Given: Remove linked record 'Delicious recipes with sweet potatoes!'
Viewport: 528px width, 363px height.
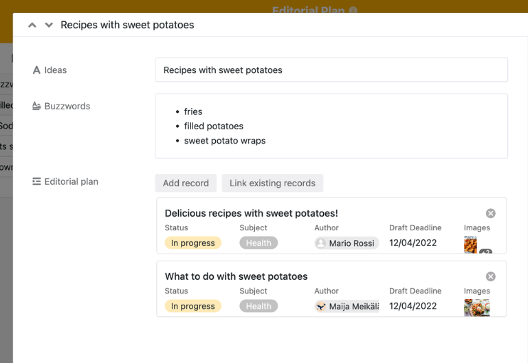Looking at the screenshot, I should pyautogui.click(x=490, y=213).
